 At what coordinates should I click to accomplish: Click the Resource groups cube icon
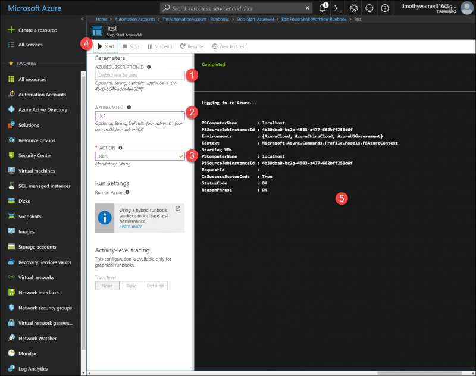(11, 140)
